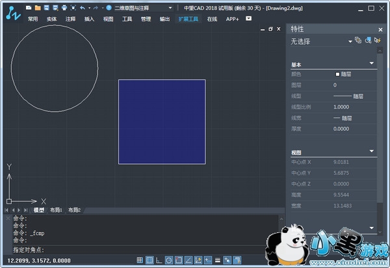Switch to the 布局1 layout tab

point(56,210)
